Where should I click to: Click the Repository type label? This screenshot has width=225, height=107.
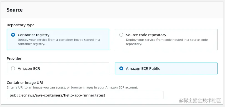point(21,25)
